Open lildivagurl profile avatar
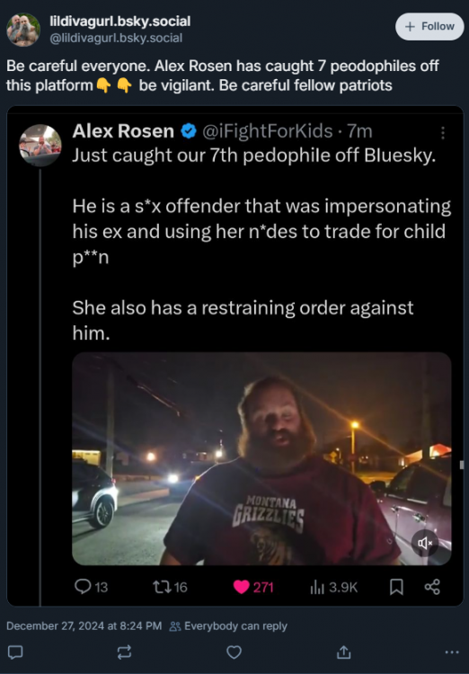Viewport: 469px width, 674px height. pos(23,30)
